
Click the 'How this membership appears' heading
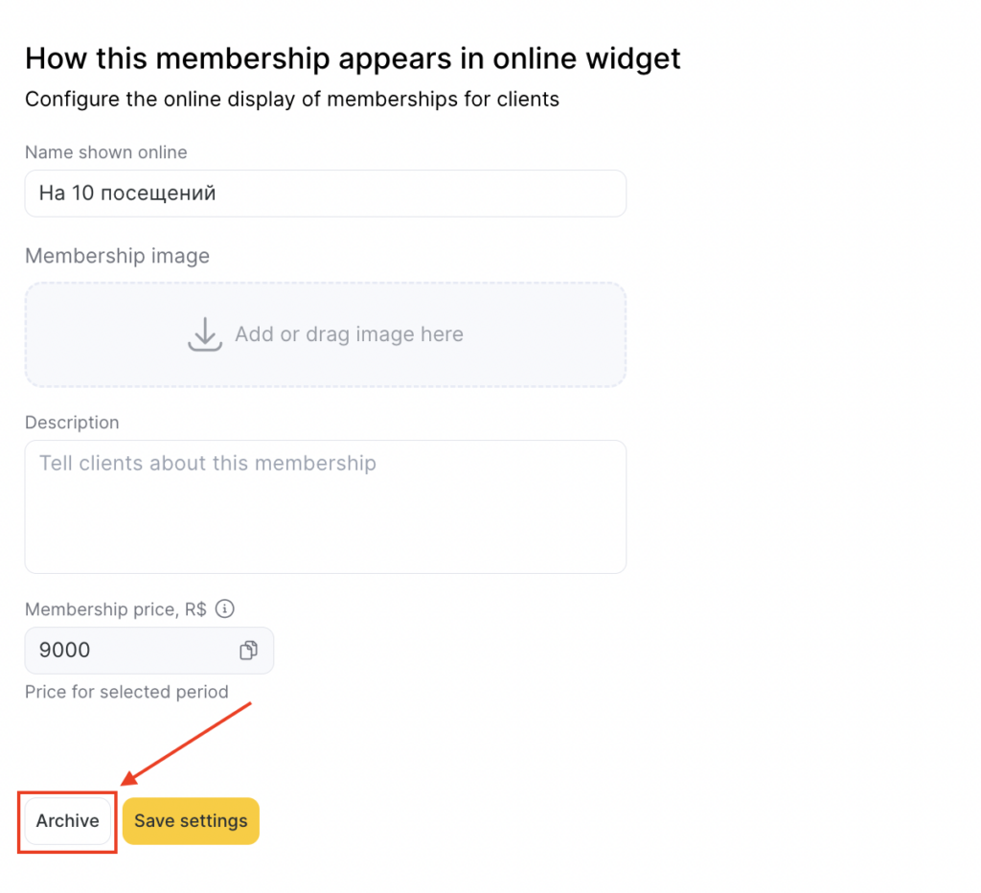(x=353, y=57)
